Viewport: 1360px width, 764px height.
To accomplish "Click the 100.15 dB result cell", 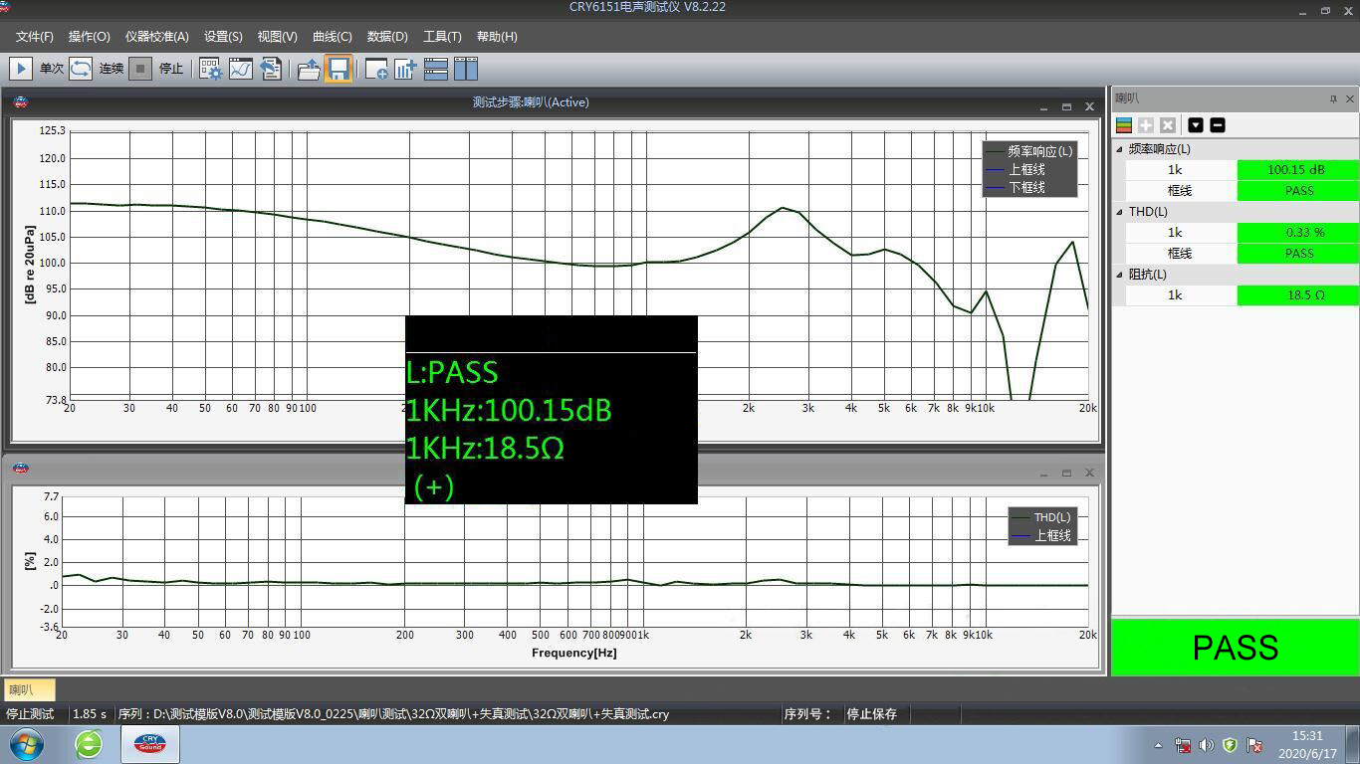I will click(1296, 170).
